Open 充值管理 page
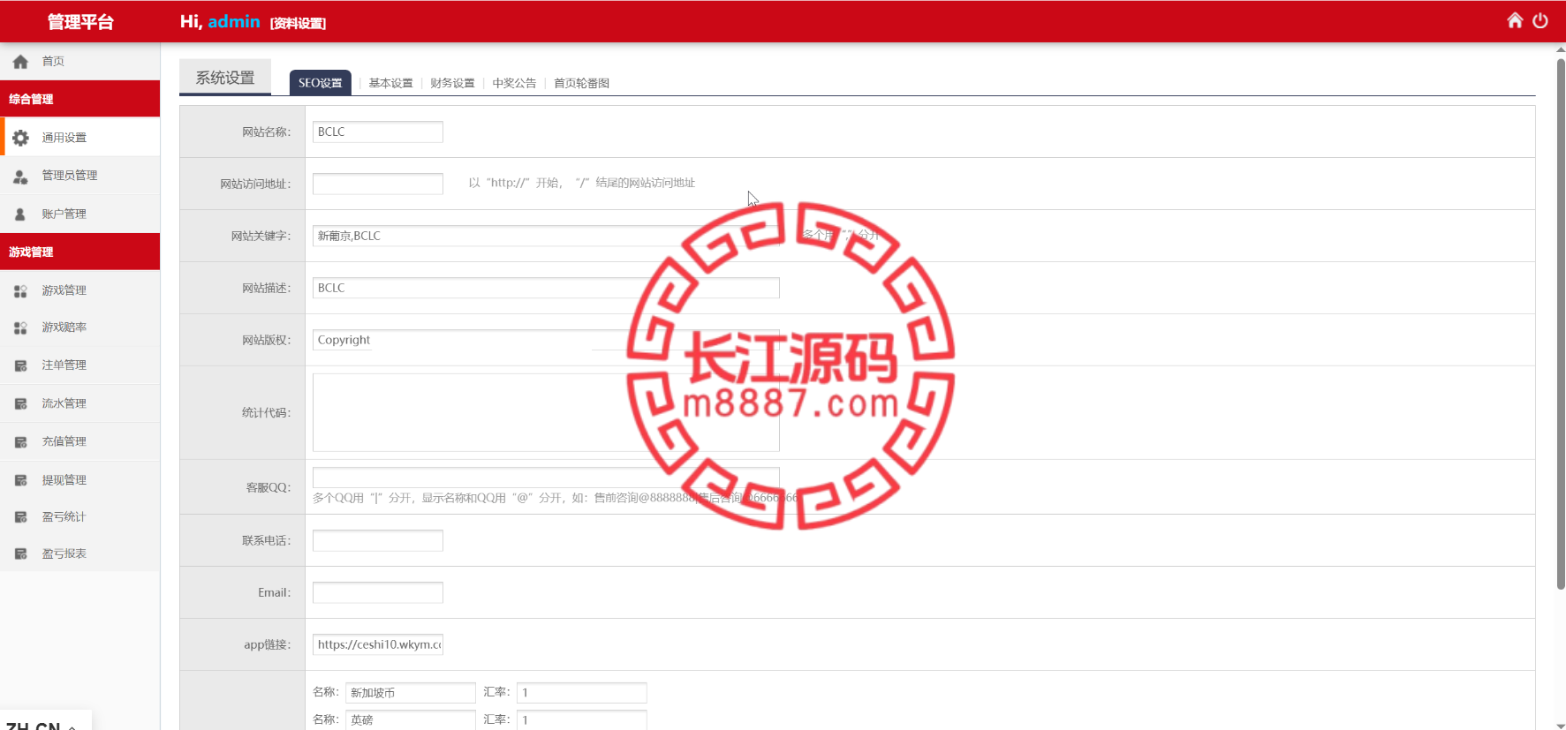 (79, 441)
